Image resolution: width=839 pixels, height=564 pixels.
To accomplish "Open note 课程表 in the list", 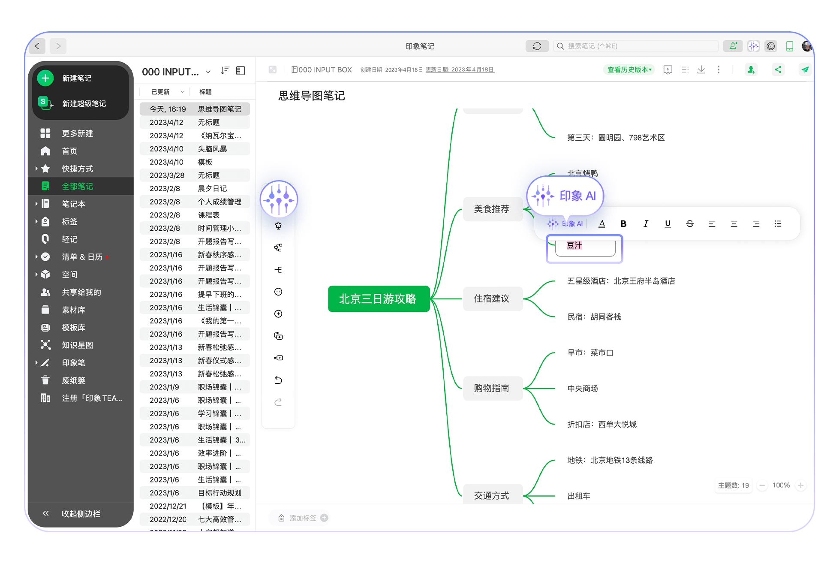I will coord(195,215).
